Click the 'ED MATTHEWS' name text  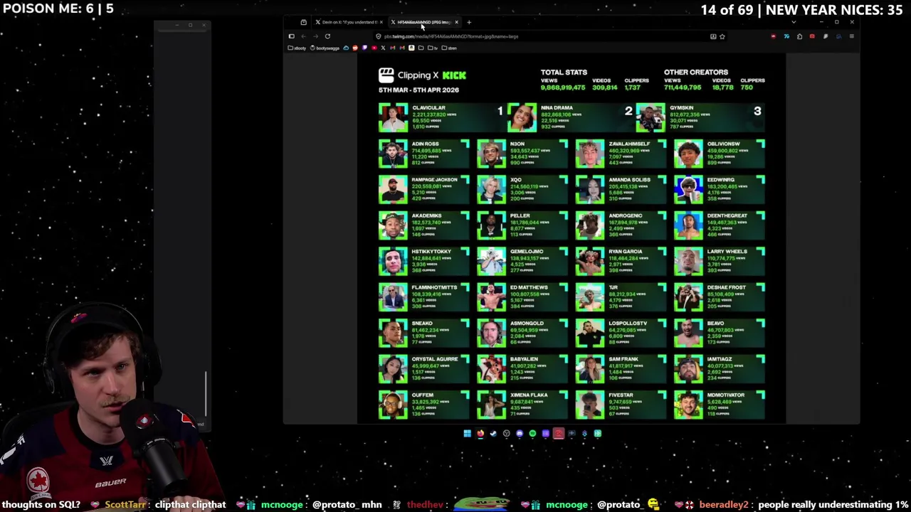tap(528, 287)
